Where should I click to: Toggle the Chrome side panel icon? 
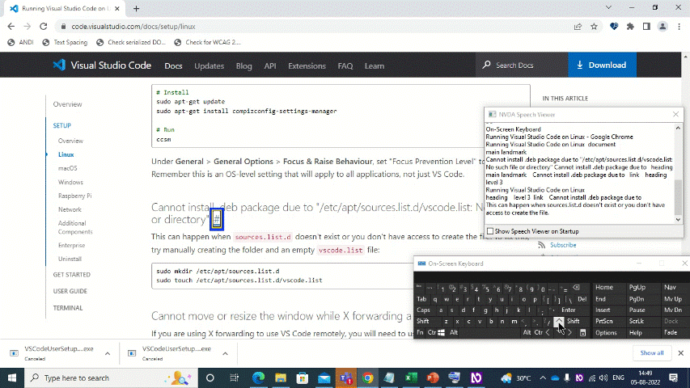coord(646,27)
